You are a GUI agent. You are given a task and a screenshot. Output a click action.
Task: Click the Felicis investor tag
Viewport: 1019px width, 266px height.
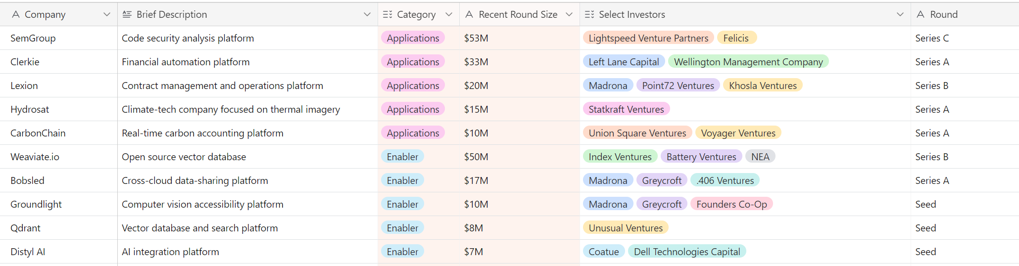click(736, 38)
